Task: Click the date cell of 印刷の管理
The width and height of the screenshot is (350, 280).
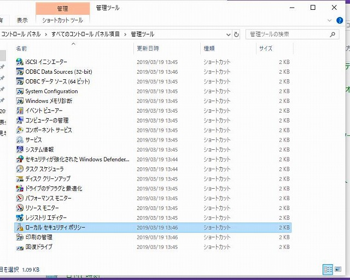Action: pyautogui.click(x=157, y=237)
